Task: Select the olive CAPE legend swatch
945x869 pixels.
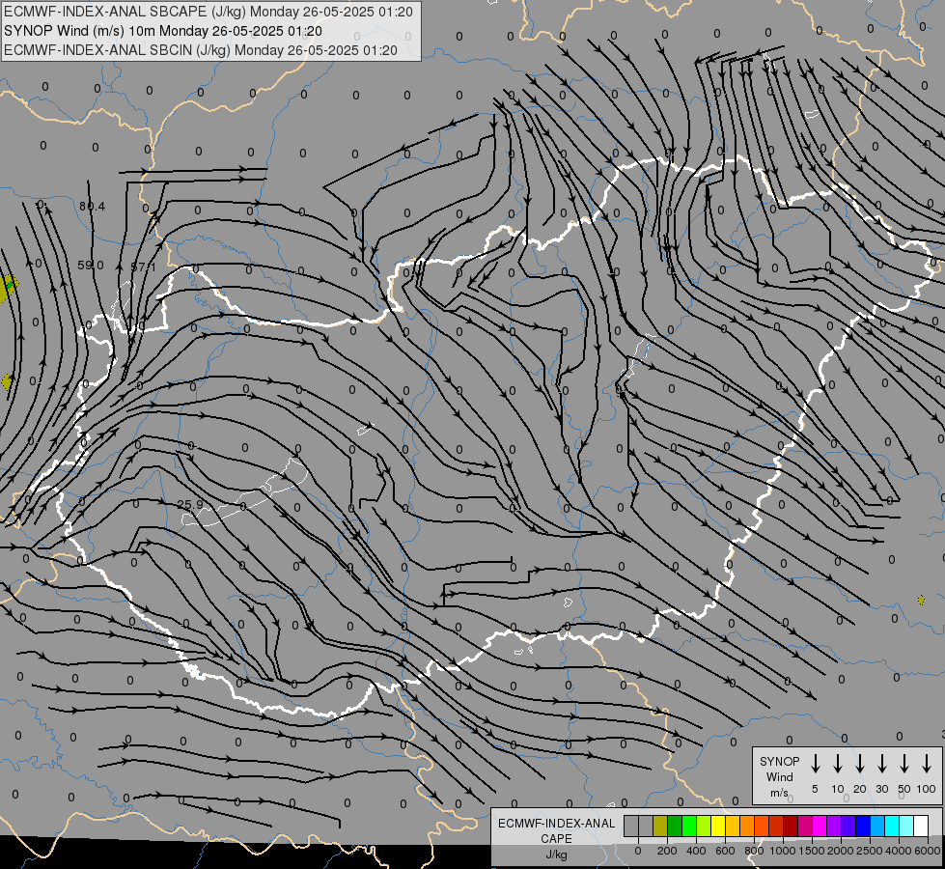Action: (x=660, y=826)
